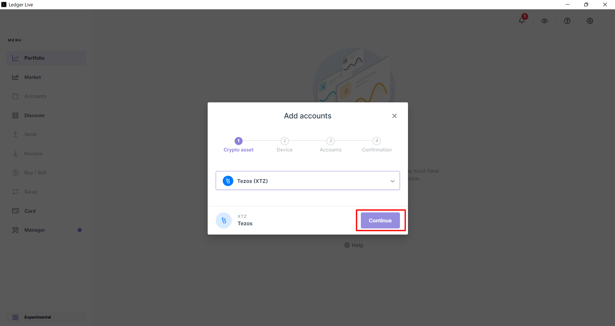Click the Receive download icon

coord(15,154)
